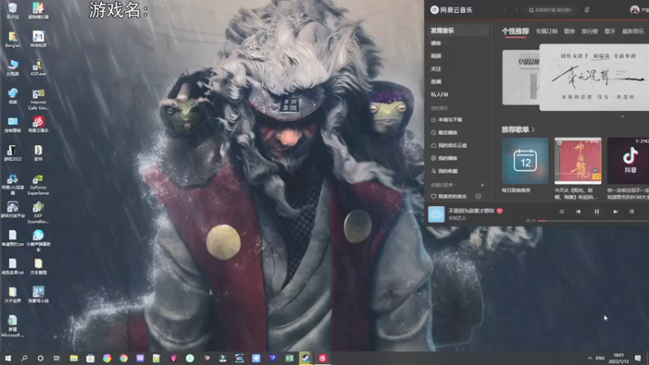Open Windows Start menu

pyautogui.click(x=8, y=358)
